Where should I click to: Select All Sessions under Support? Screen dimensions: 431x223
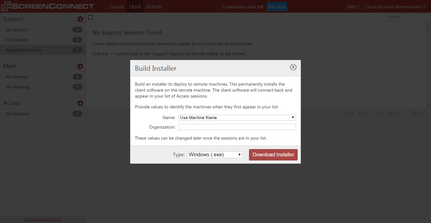tap(43, 30)
